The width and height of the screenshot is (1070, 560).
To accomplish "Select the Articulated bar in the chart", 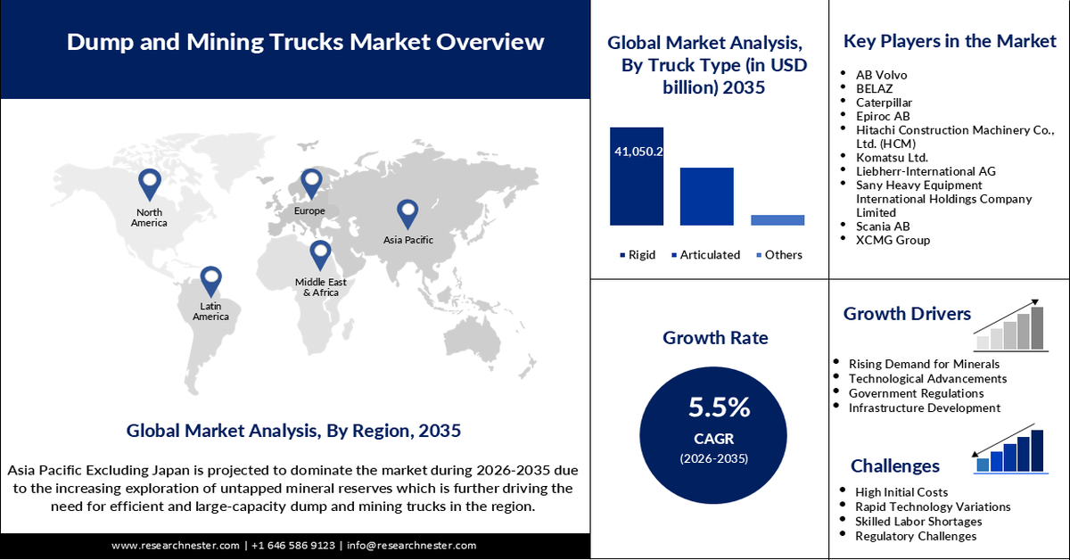I will (707, 196).
